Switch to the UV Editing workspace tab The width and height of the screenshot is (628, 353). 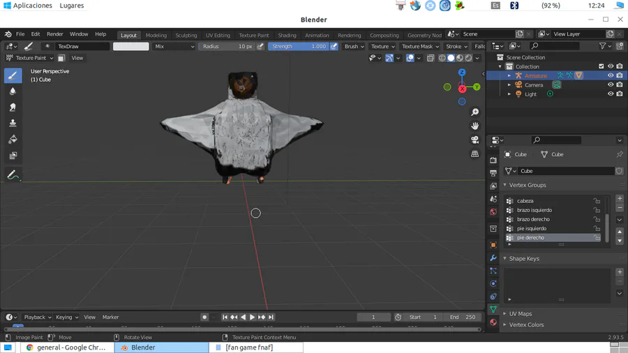[x=218, y=35]
